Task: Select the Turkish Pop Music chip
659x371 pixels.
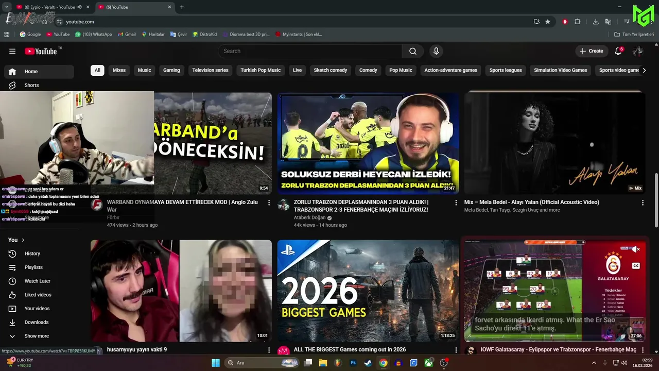Action: point(261,70)
